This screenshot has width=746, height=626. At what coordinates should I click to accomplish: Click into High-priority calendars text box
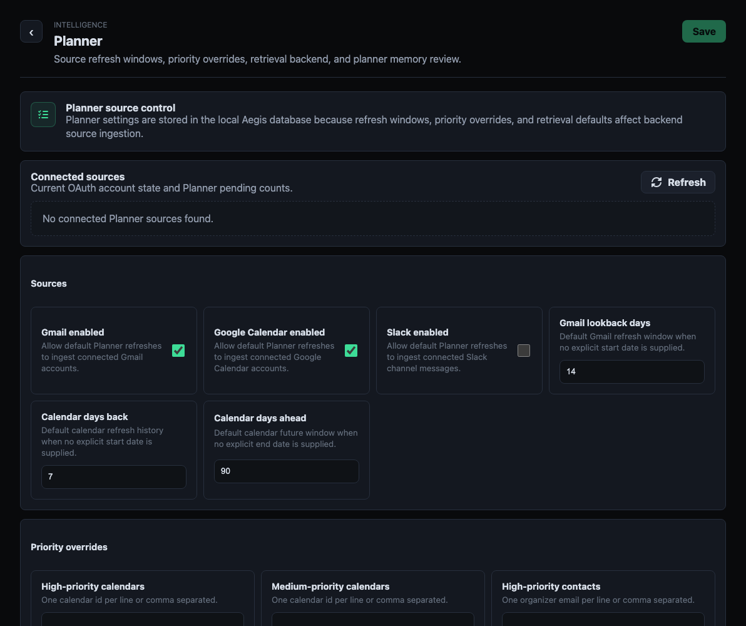(143, 619)
